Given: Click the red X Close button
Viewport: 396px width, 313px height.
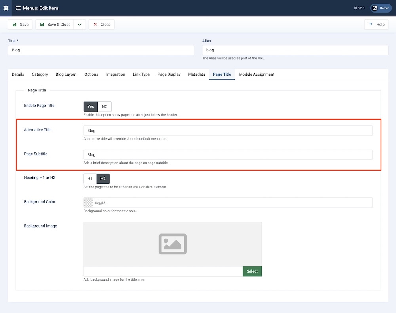Looking at the screenshot, I should tap(101, 25).
